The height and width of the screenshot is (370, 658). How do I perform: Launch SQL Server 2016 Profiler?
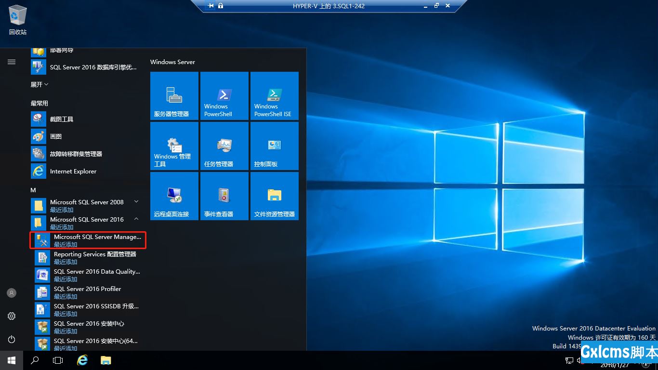89,292
